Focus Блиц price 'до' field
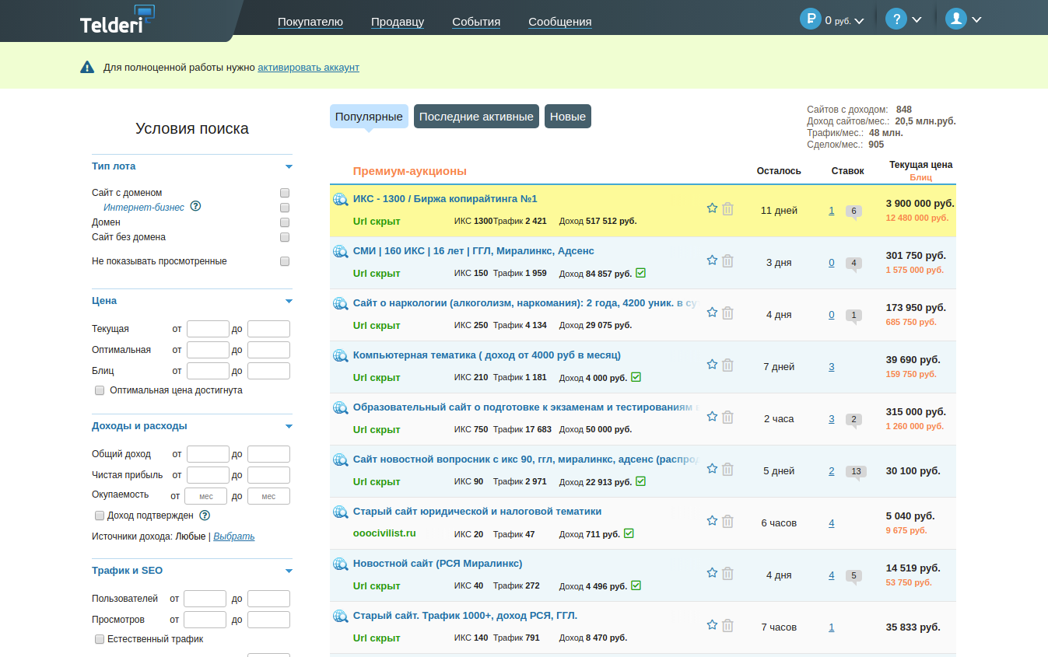Screen dimensions: 1048x657 coord(268,371)
